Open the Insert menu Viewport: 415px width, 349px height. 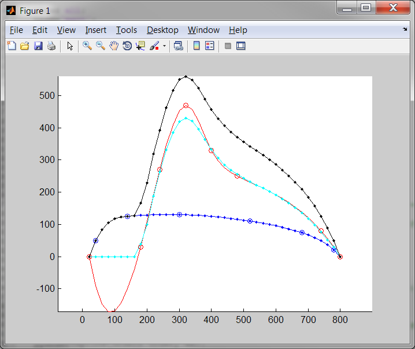pos(96,30)
